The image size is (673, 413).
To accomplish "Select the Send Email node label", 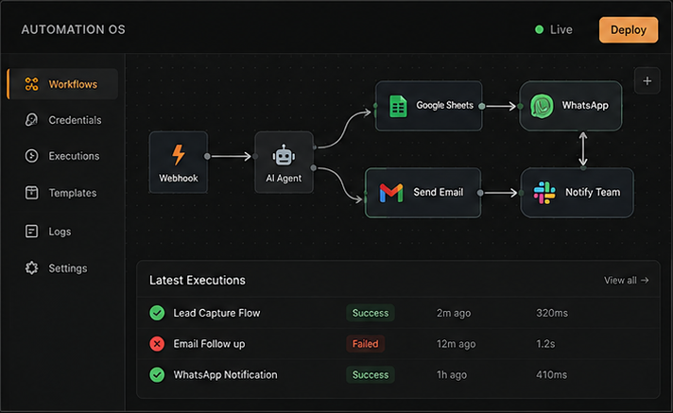I will tap(439, 193).
